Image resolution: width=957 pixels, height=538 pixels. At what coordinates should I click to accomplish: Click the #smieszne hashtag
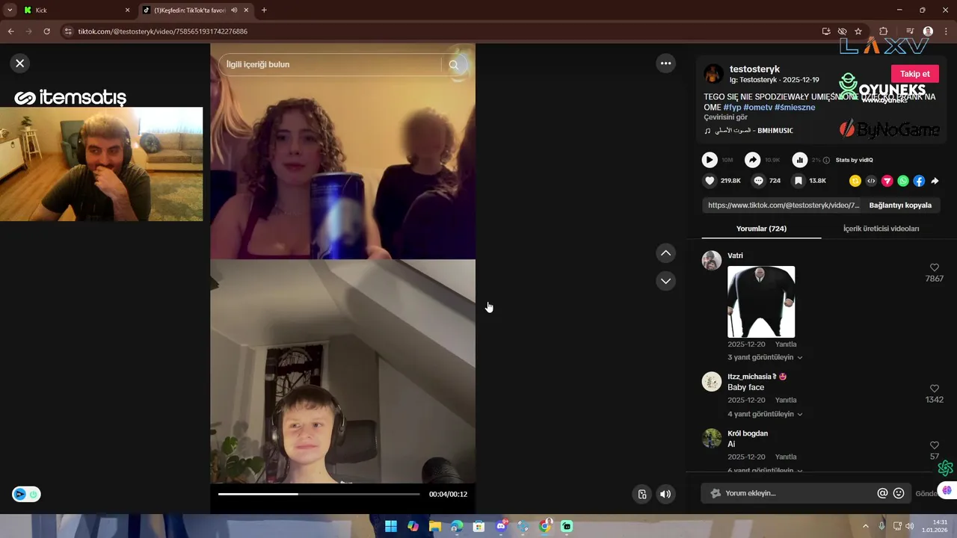pyautogui.click(x=795, y=108)
